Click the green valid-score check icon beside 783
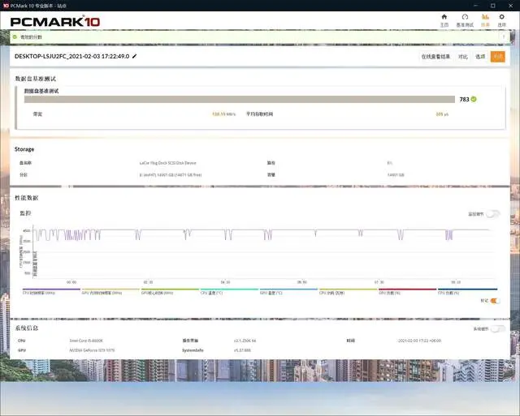 click(x=474, y=99)
